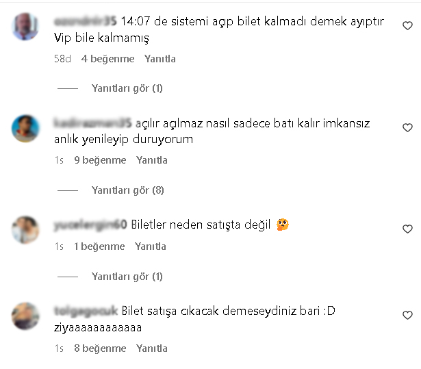
Task: Reply to the 'Biletler neden satışta değil' comment
Action: pos(151,246)
